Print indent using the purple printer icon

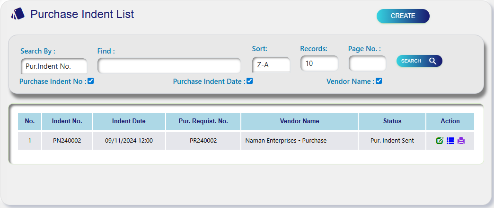coord(461,141)
